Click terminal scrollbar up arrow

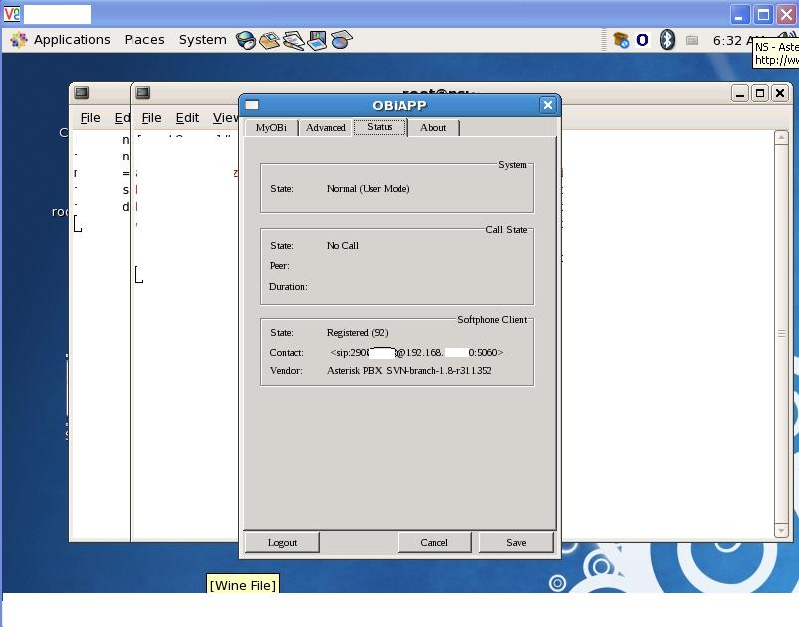click(781, 137)
